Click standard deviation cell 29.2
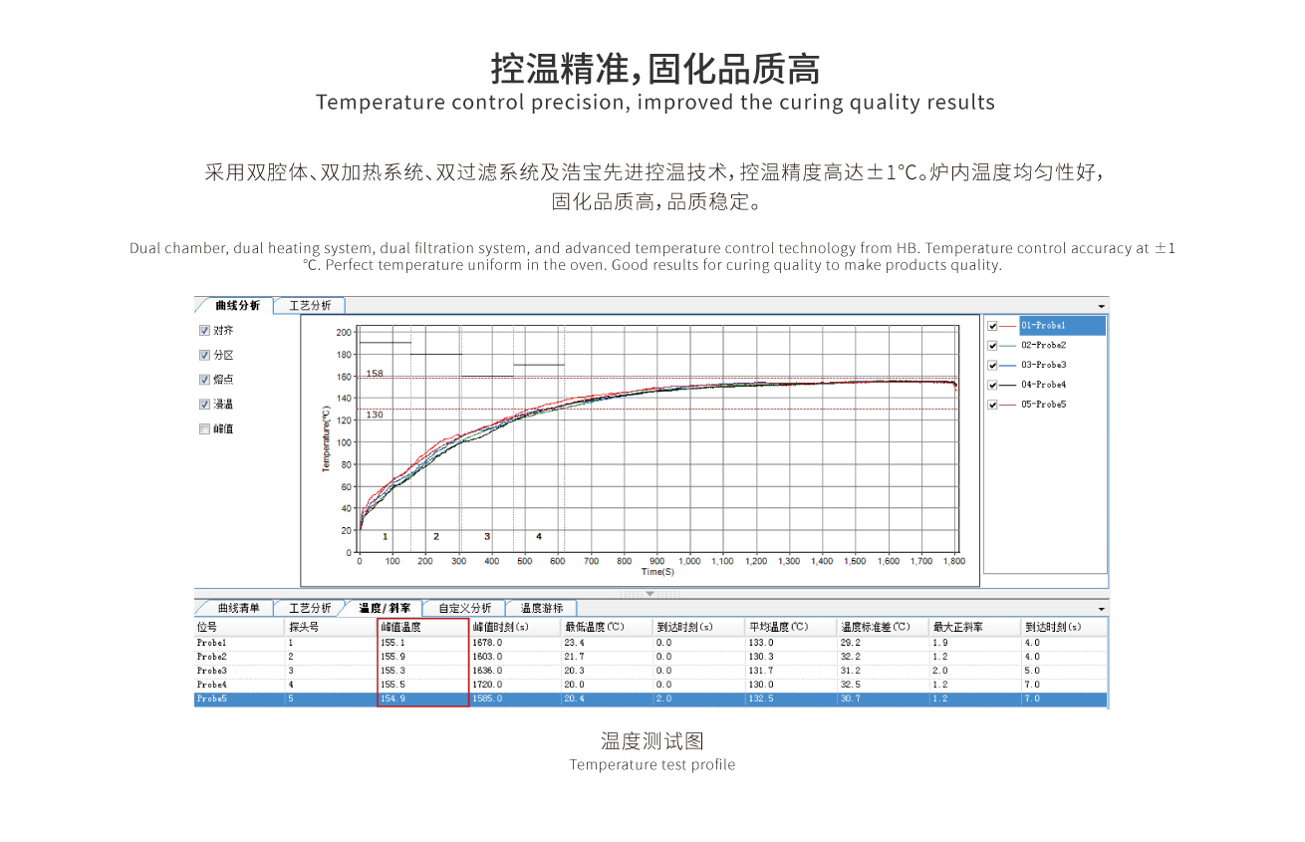 tap(850, 644)
